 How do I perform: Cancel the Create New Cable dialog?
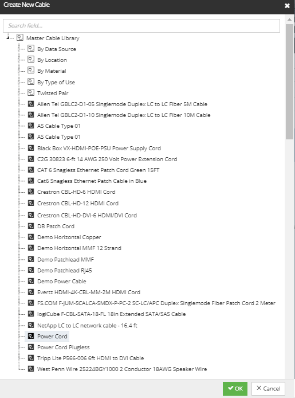pos(268,389)
